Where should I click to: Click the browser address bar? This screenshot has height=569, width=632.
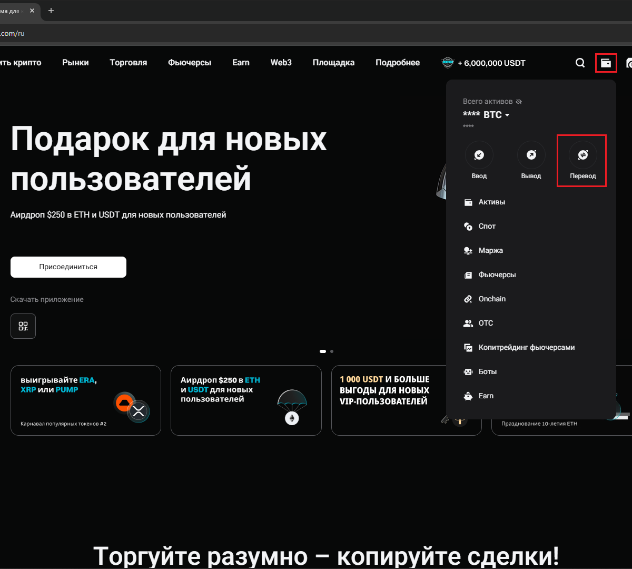point(316,33)
